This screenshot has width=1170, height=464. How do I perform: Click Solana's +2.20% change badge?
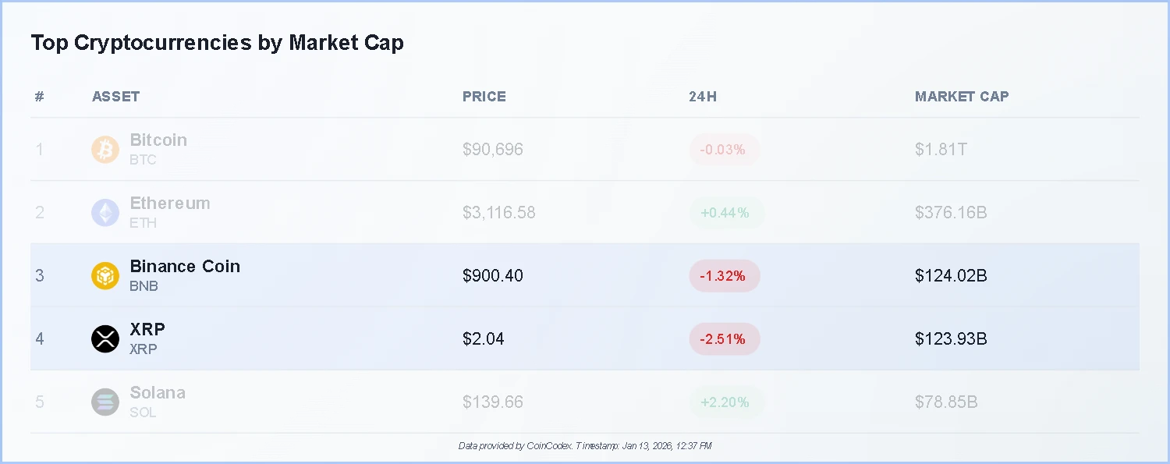click(x=725, y=402)
